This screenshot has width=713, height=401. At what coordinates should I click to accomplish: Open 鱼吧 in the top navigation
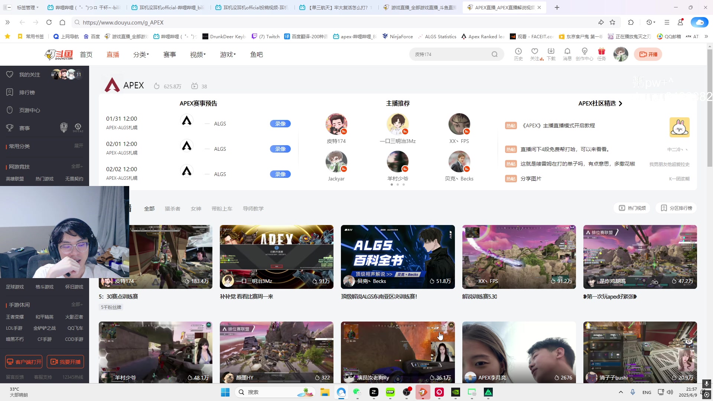(257, 55)
